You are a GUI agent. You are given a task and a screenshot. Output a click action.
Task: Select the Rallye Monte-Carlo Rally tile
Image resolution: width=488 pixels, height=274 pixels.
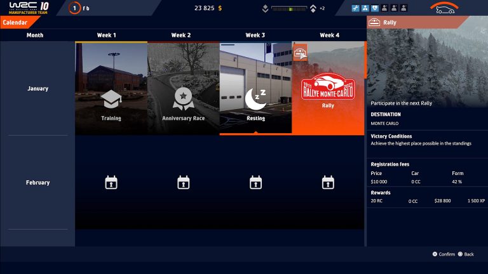(328, 88)
